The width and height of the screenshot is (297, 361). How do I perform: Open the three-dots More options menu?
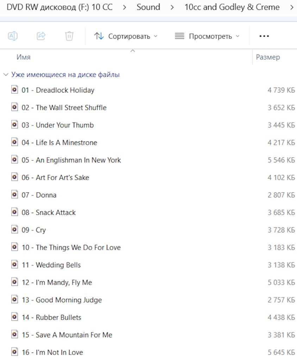(264, 36)
